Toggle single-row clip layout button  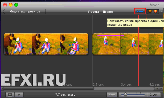[x=140, y=11]
